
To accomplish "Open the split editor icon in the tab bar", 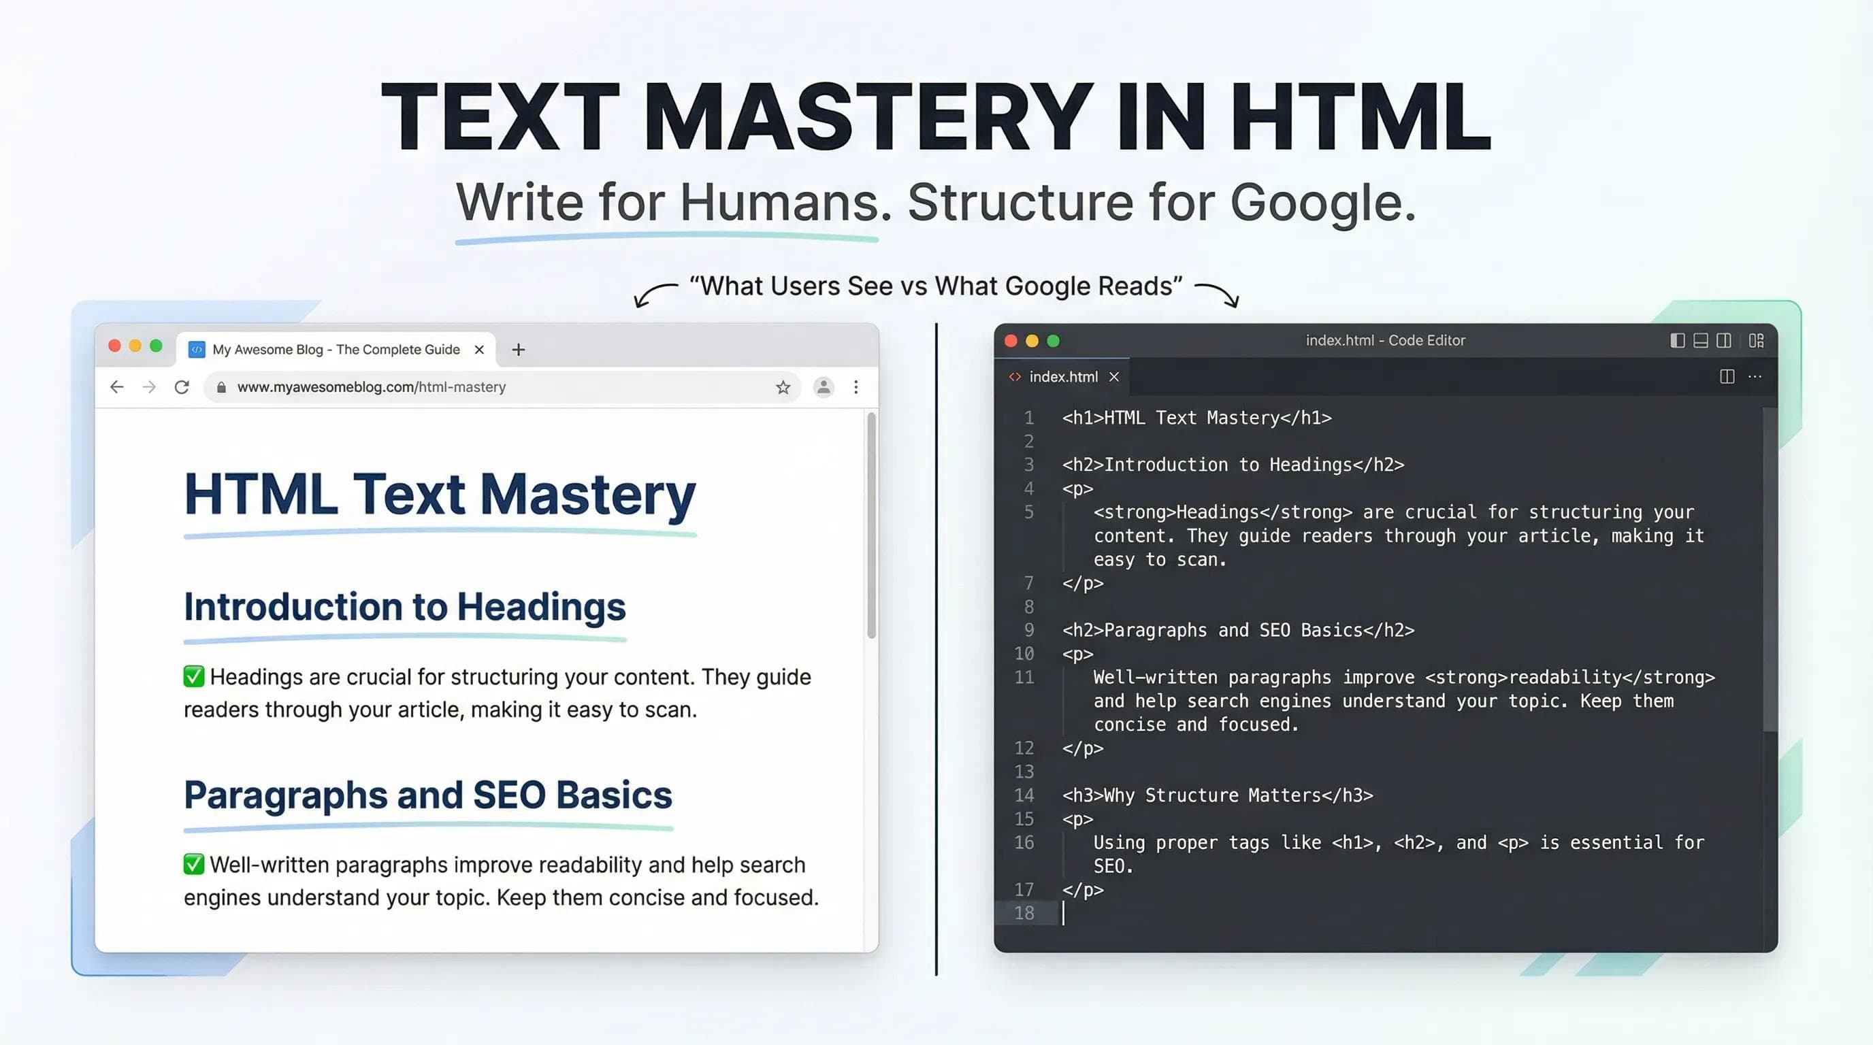I will click(x=1727, y=376).
